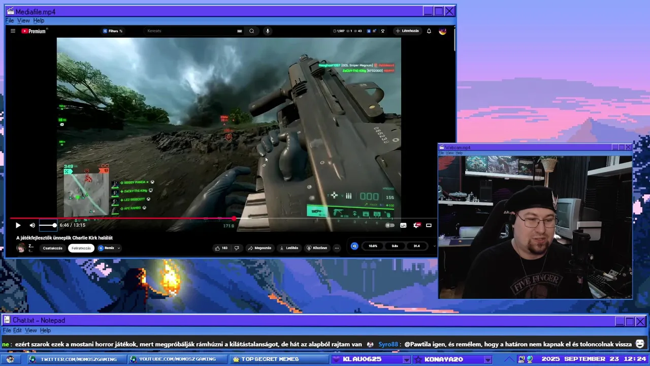Click the taskbar date and time
650x366 pixels.
click(x=594, y=359)
